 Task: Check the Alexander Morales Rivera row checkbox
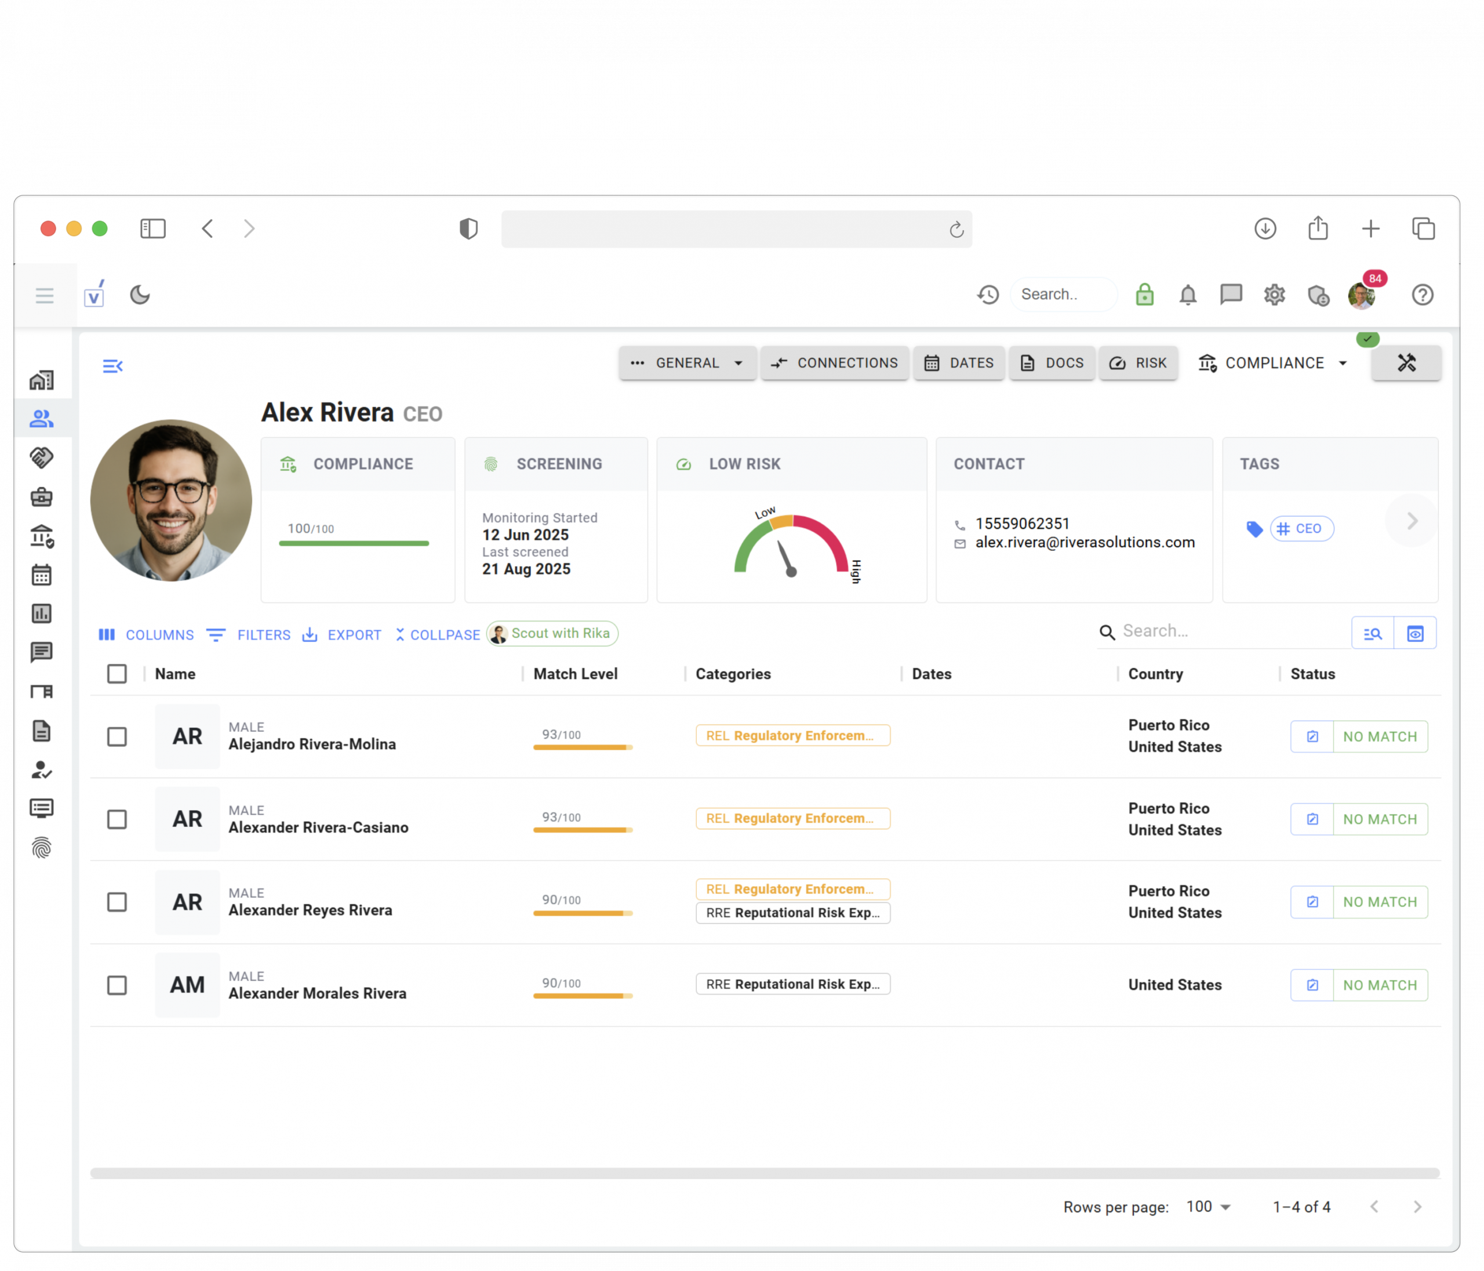click(117, 985)
